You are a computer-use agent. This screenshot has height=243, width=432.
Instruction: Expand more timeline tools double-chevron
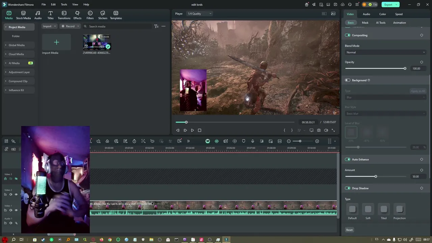(x=188, y=141)
